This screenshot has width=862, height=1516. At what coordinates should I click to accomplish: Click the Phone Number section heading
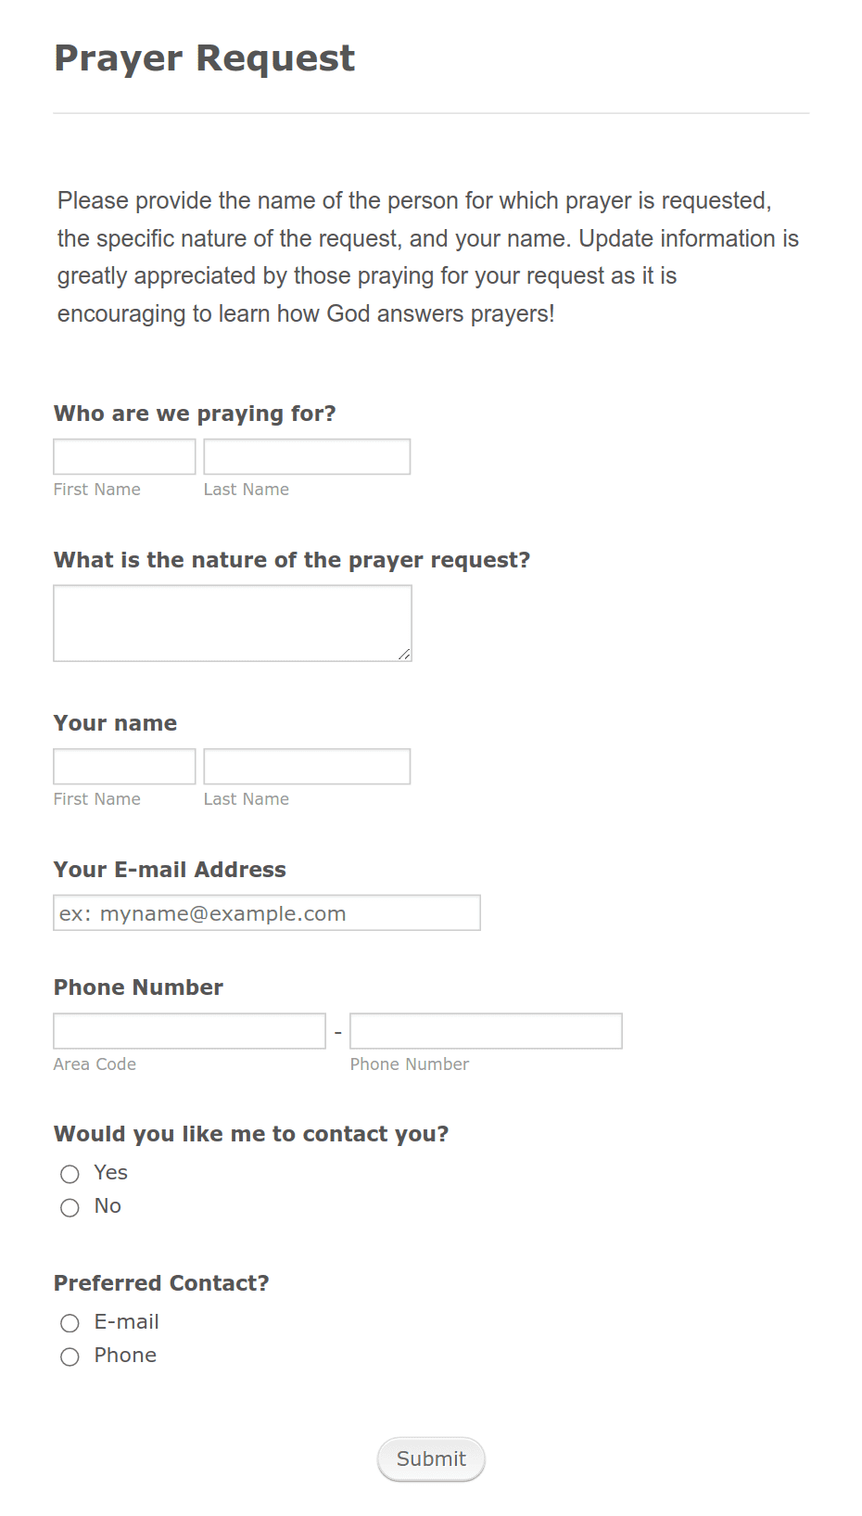pos(137,987)
